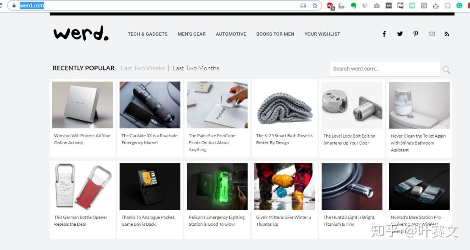The image size is (470, 250).
Task: View site info via padlock icon
Action: [x=14, y=6]
